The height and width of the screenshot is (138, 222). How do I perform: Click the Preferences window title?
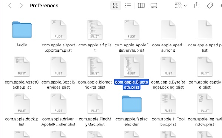44,6
